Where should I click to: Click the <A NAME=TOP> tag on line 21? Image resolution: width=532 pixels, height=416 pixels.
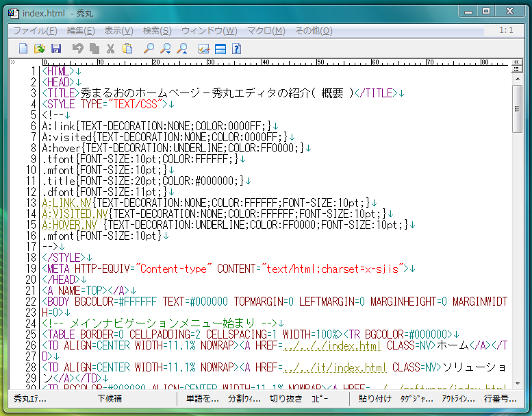pos(75,291)
